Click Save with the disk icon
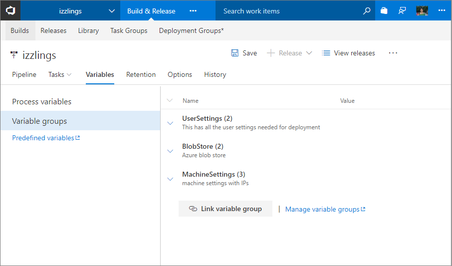The height and width of the screenshot is (266, 452). point(244,53)
